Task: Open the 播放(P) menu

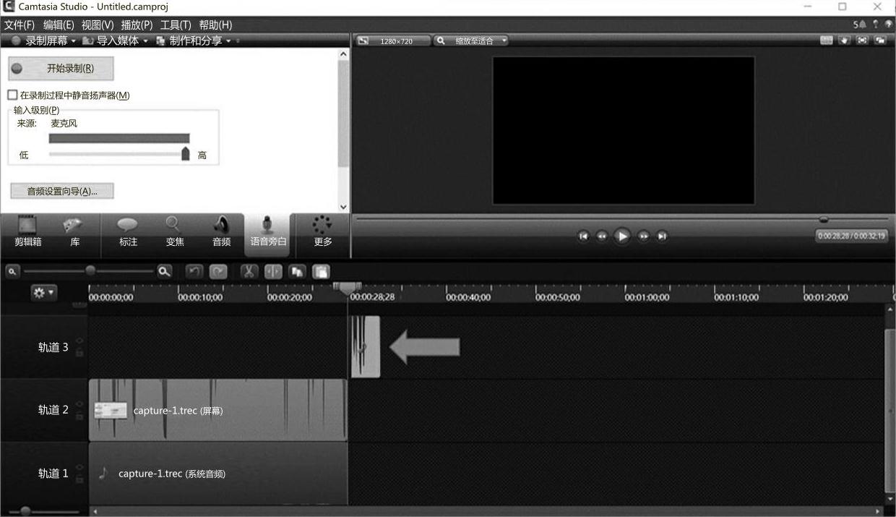Action: pyautogui.click(x=137, y=25)
